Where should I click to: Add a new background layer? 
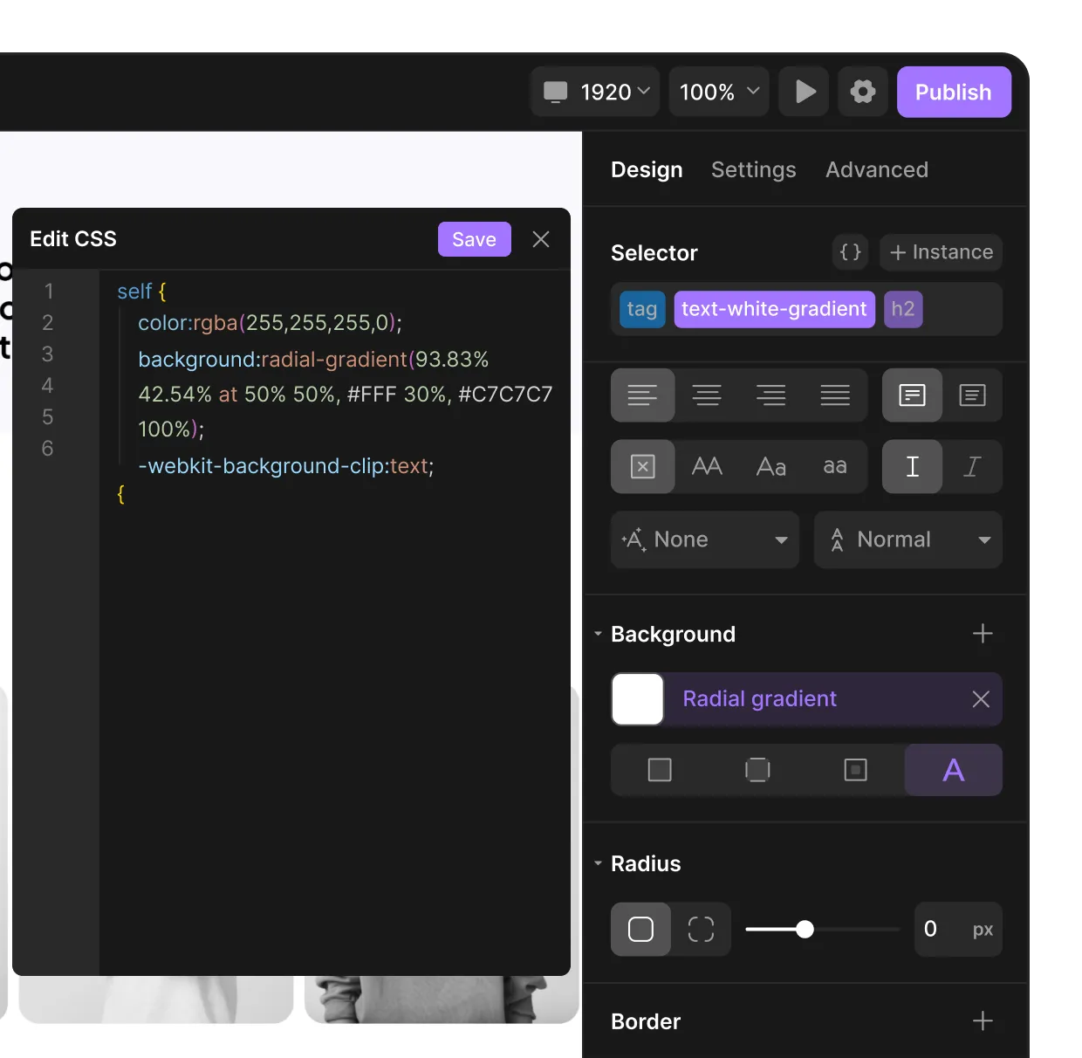[983, 634]
